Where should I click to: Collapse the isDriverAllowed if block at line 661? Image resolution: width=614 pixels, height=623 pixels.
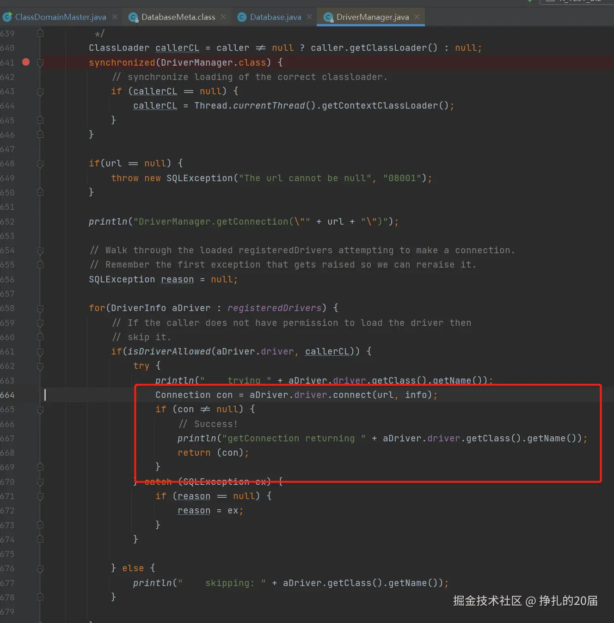coord(40,352)
